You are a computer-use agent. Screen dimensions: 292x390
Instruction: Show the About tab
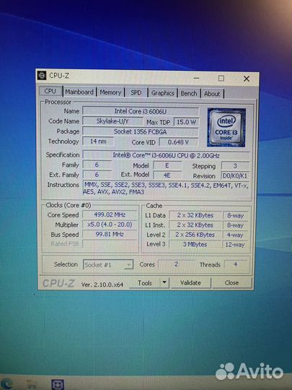(212, 94)
